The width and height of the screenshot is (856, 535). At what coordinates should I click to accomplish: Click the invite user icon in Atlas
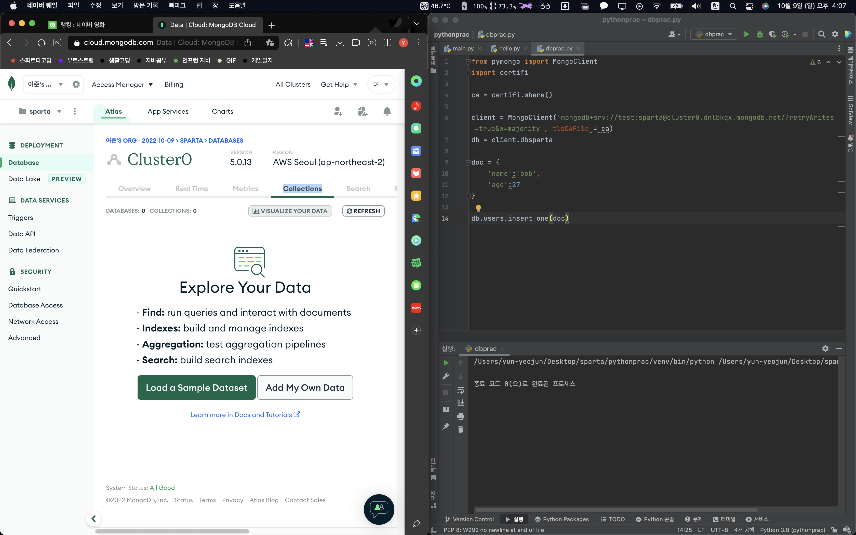click(x=338, y=112)
